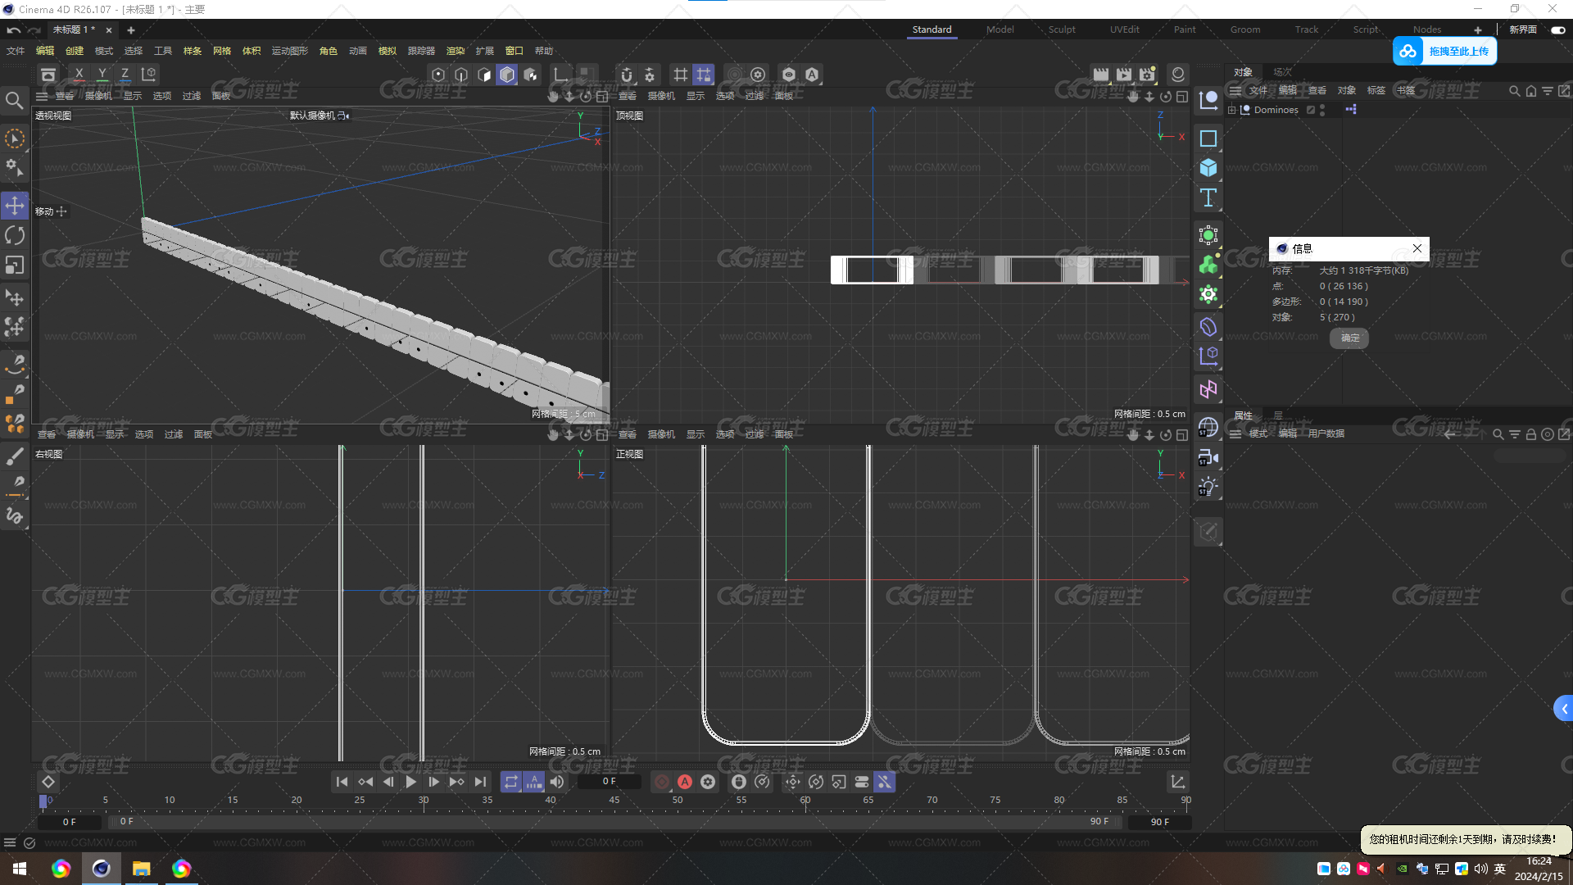
Task: Open object manager hamburger menu
Action: [1235, 91]
